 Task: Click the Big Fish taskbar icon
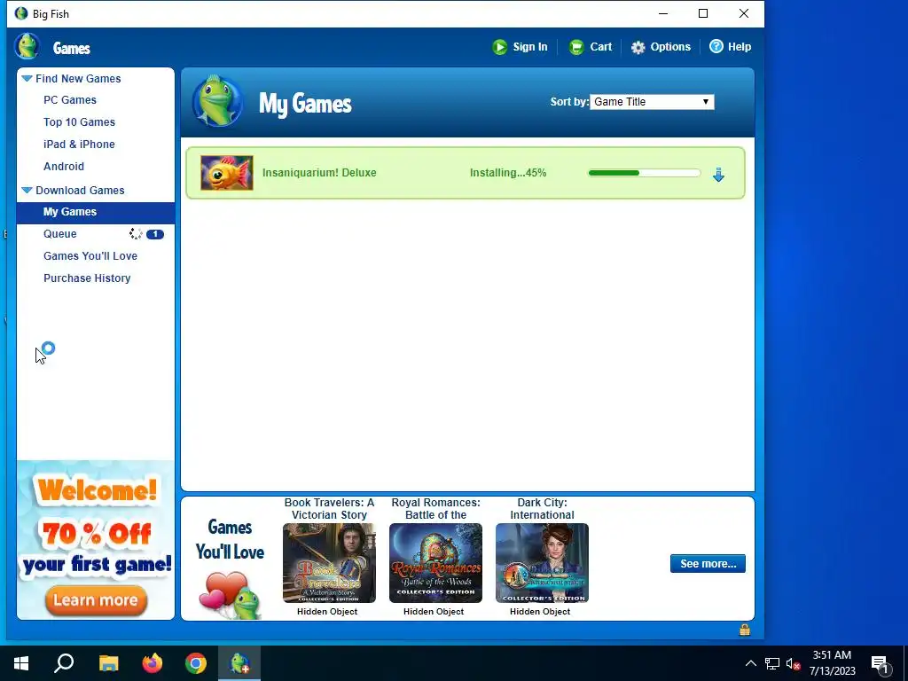click(239, 663)
